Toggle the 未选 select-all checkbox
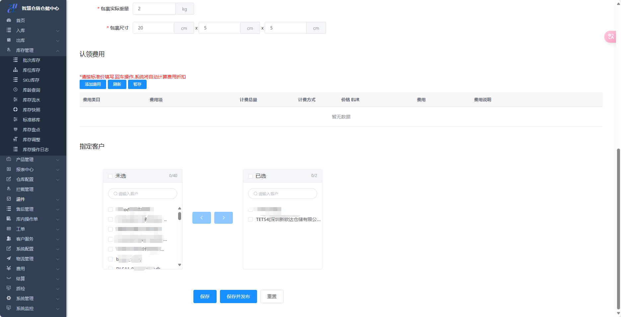 coord(110,176)
